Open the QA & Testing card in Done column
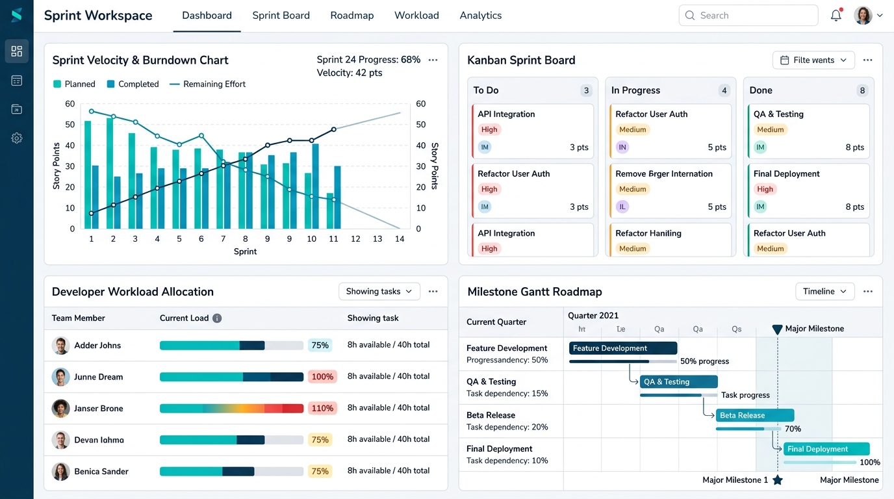Screen dimensions: 894x499 pyautogui.click(x=808, y=131)
